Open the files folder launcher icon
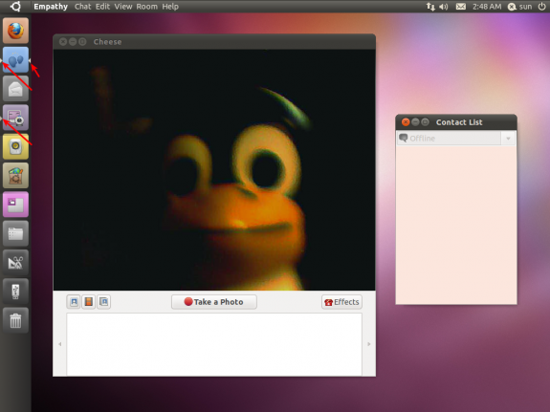 coord(16,233)
